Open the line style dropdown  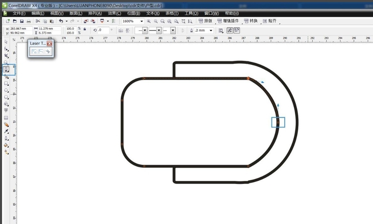coord(160,30)
